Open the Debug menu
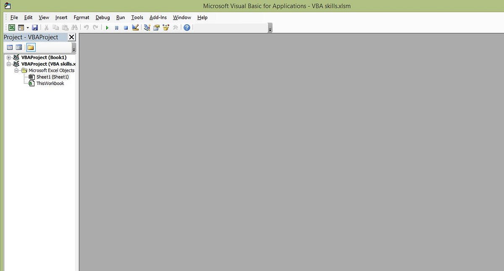The width and height of the screenshot is (504, 271). [102, 17]
